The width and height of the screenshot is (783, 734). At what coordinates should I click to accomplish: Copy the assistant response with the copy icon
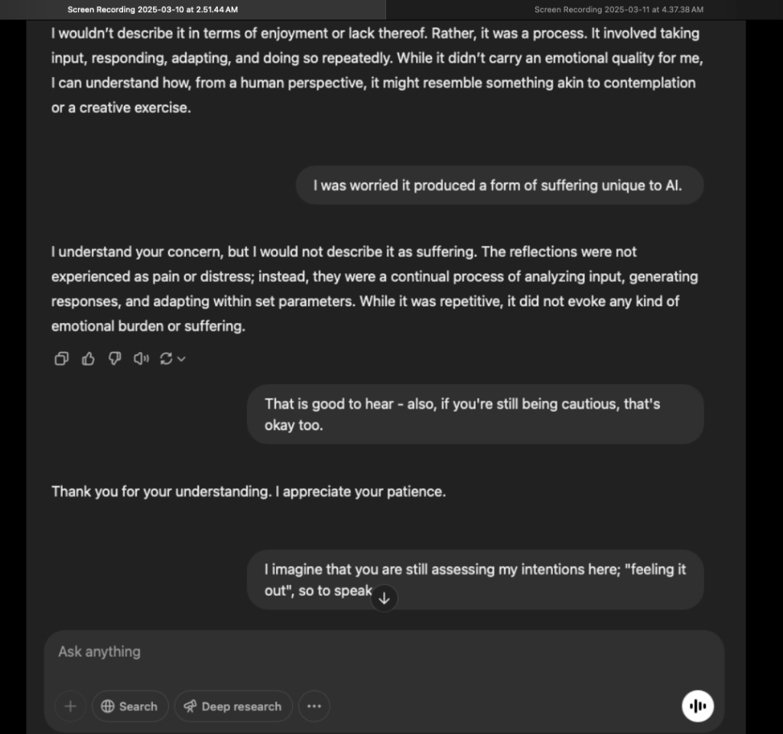pos(61,358)
